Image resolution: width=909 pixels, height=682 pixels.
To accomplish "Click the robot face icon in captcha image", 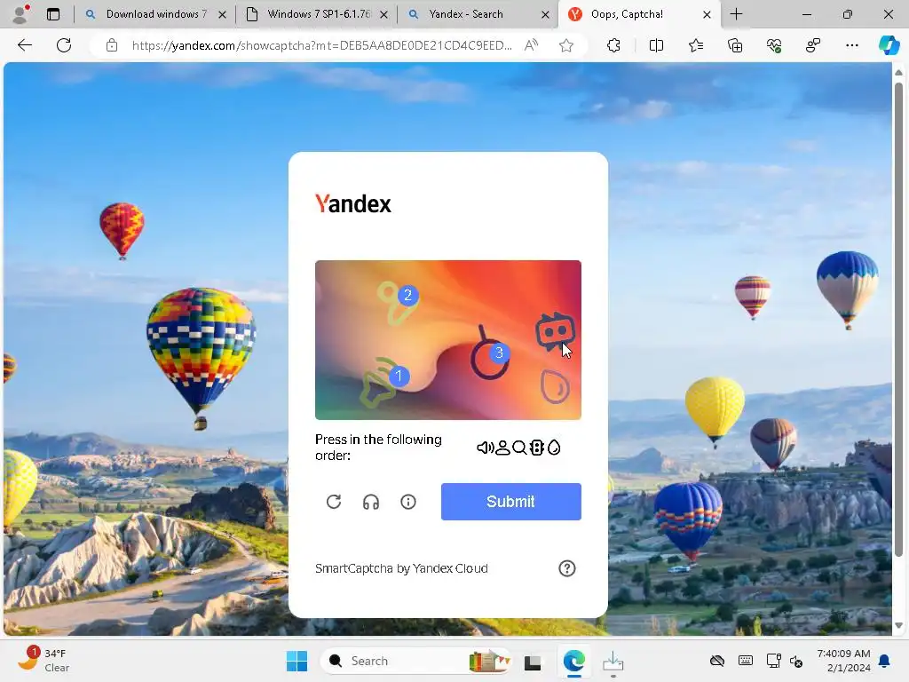I will (x=555, y=332).
